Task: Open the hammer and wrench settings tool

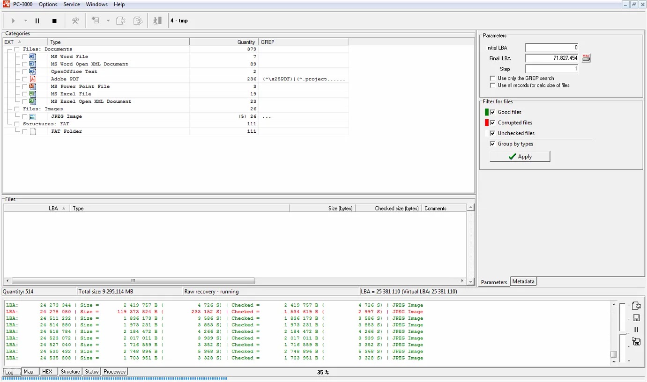Action: pyautogui.click(x=75, y=21)
